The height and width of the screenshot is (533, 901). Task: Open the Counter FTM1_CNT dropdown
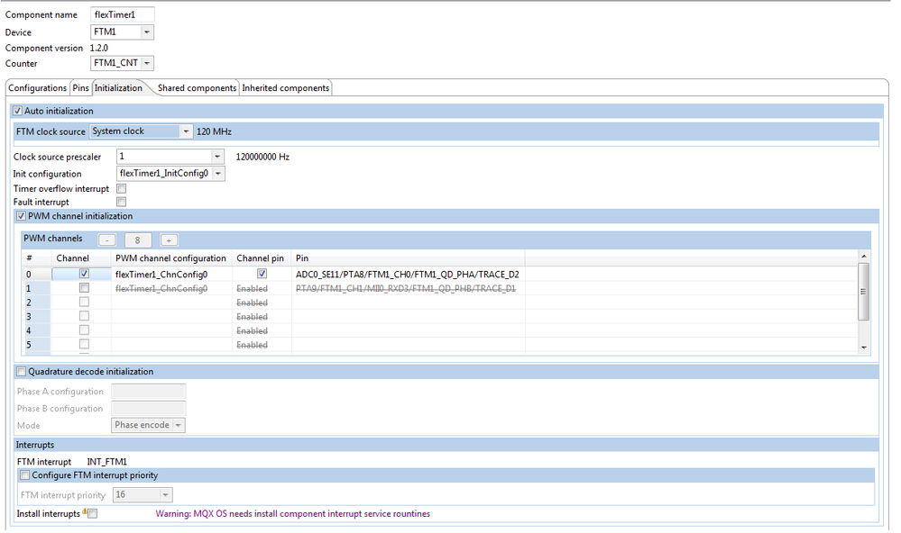(x=123, y=63)
